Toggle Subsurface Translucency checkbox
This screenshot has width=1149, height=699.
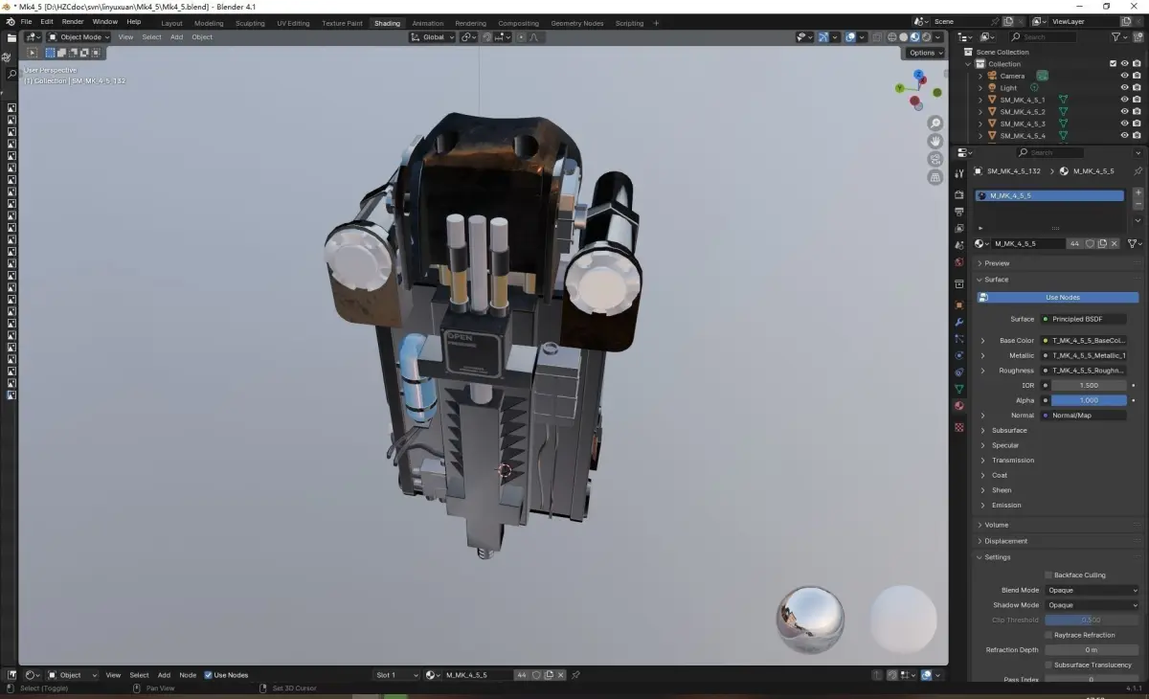pyautogui.click(x=1048, y=665)
